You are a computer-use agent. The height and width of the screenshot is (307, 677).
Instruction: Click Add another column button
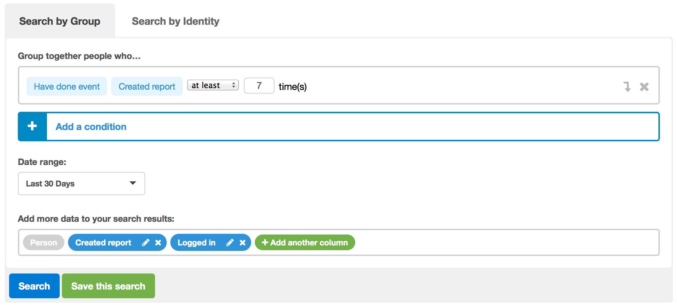(x=305, y=243)
